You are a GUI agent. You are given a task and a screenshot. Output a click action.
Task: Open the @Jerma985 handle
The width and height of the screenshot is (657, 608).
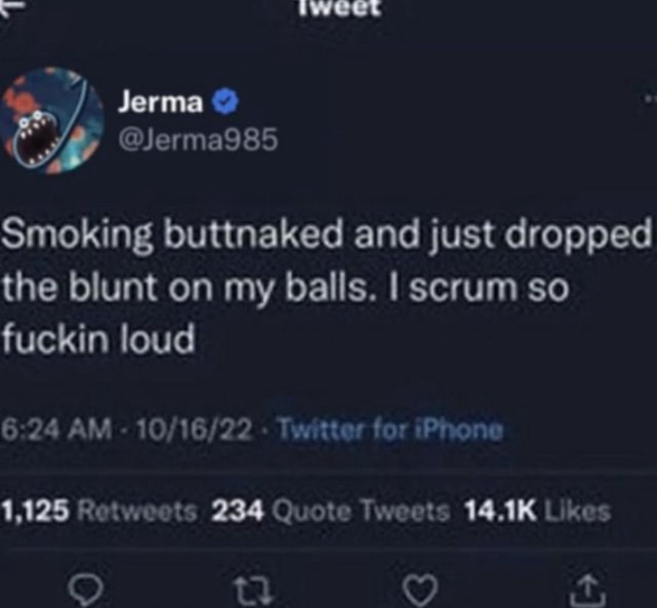pos(198,139)
